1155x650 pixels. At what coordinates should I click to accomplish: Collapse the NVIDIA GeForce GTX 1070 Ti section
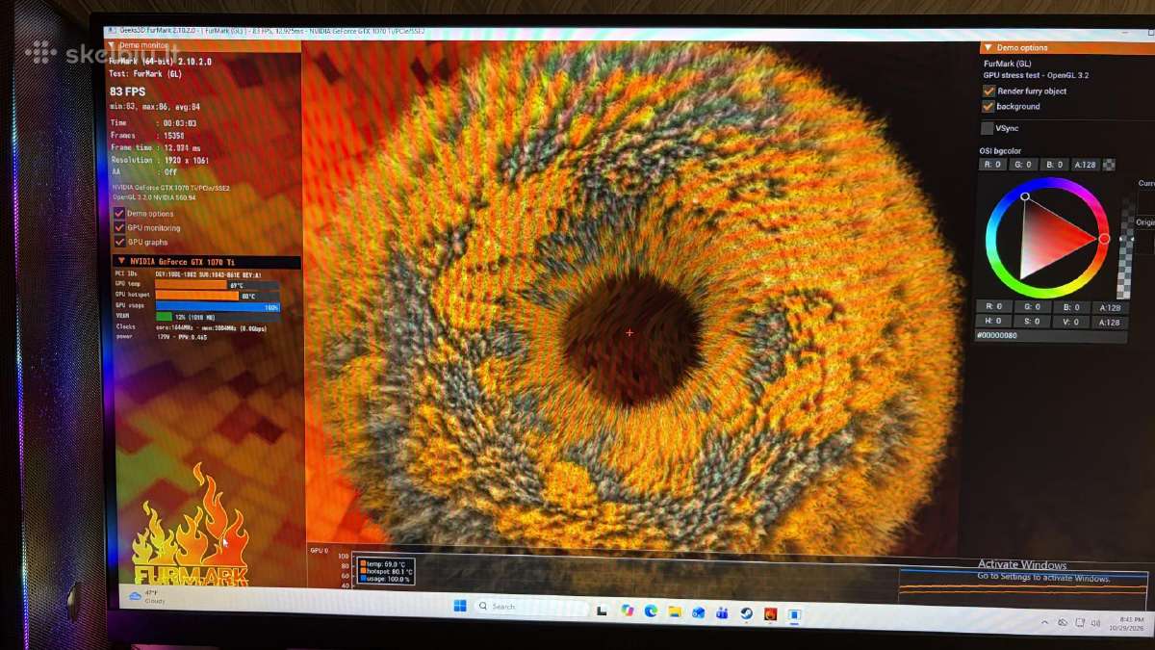pos(121,261)
